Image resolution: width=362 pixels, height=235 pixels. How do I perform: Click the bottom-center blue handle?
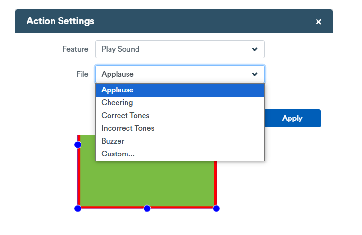click(147, 208)
